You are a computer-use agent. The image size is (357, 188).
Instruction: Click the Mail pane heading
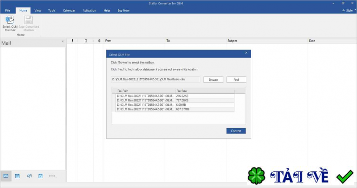pos(6,43)
